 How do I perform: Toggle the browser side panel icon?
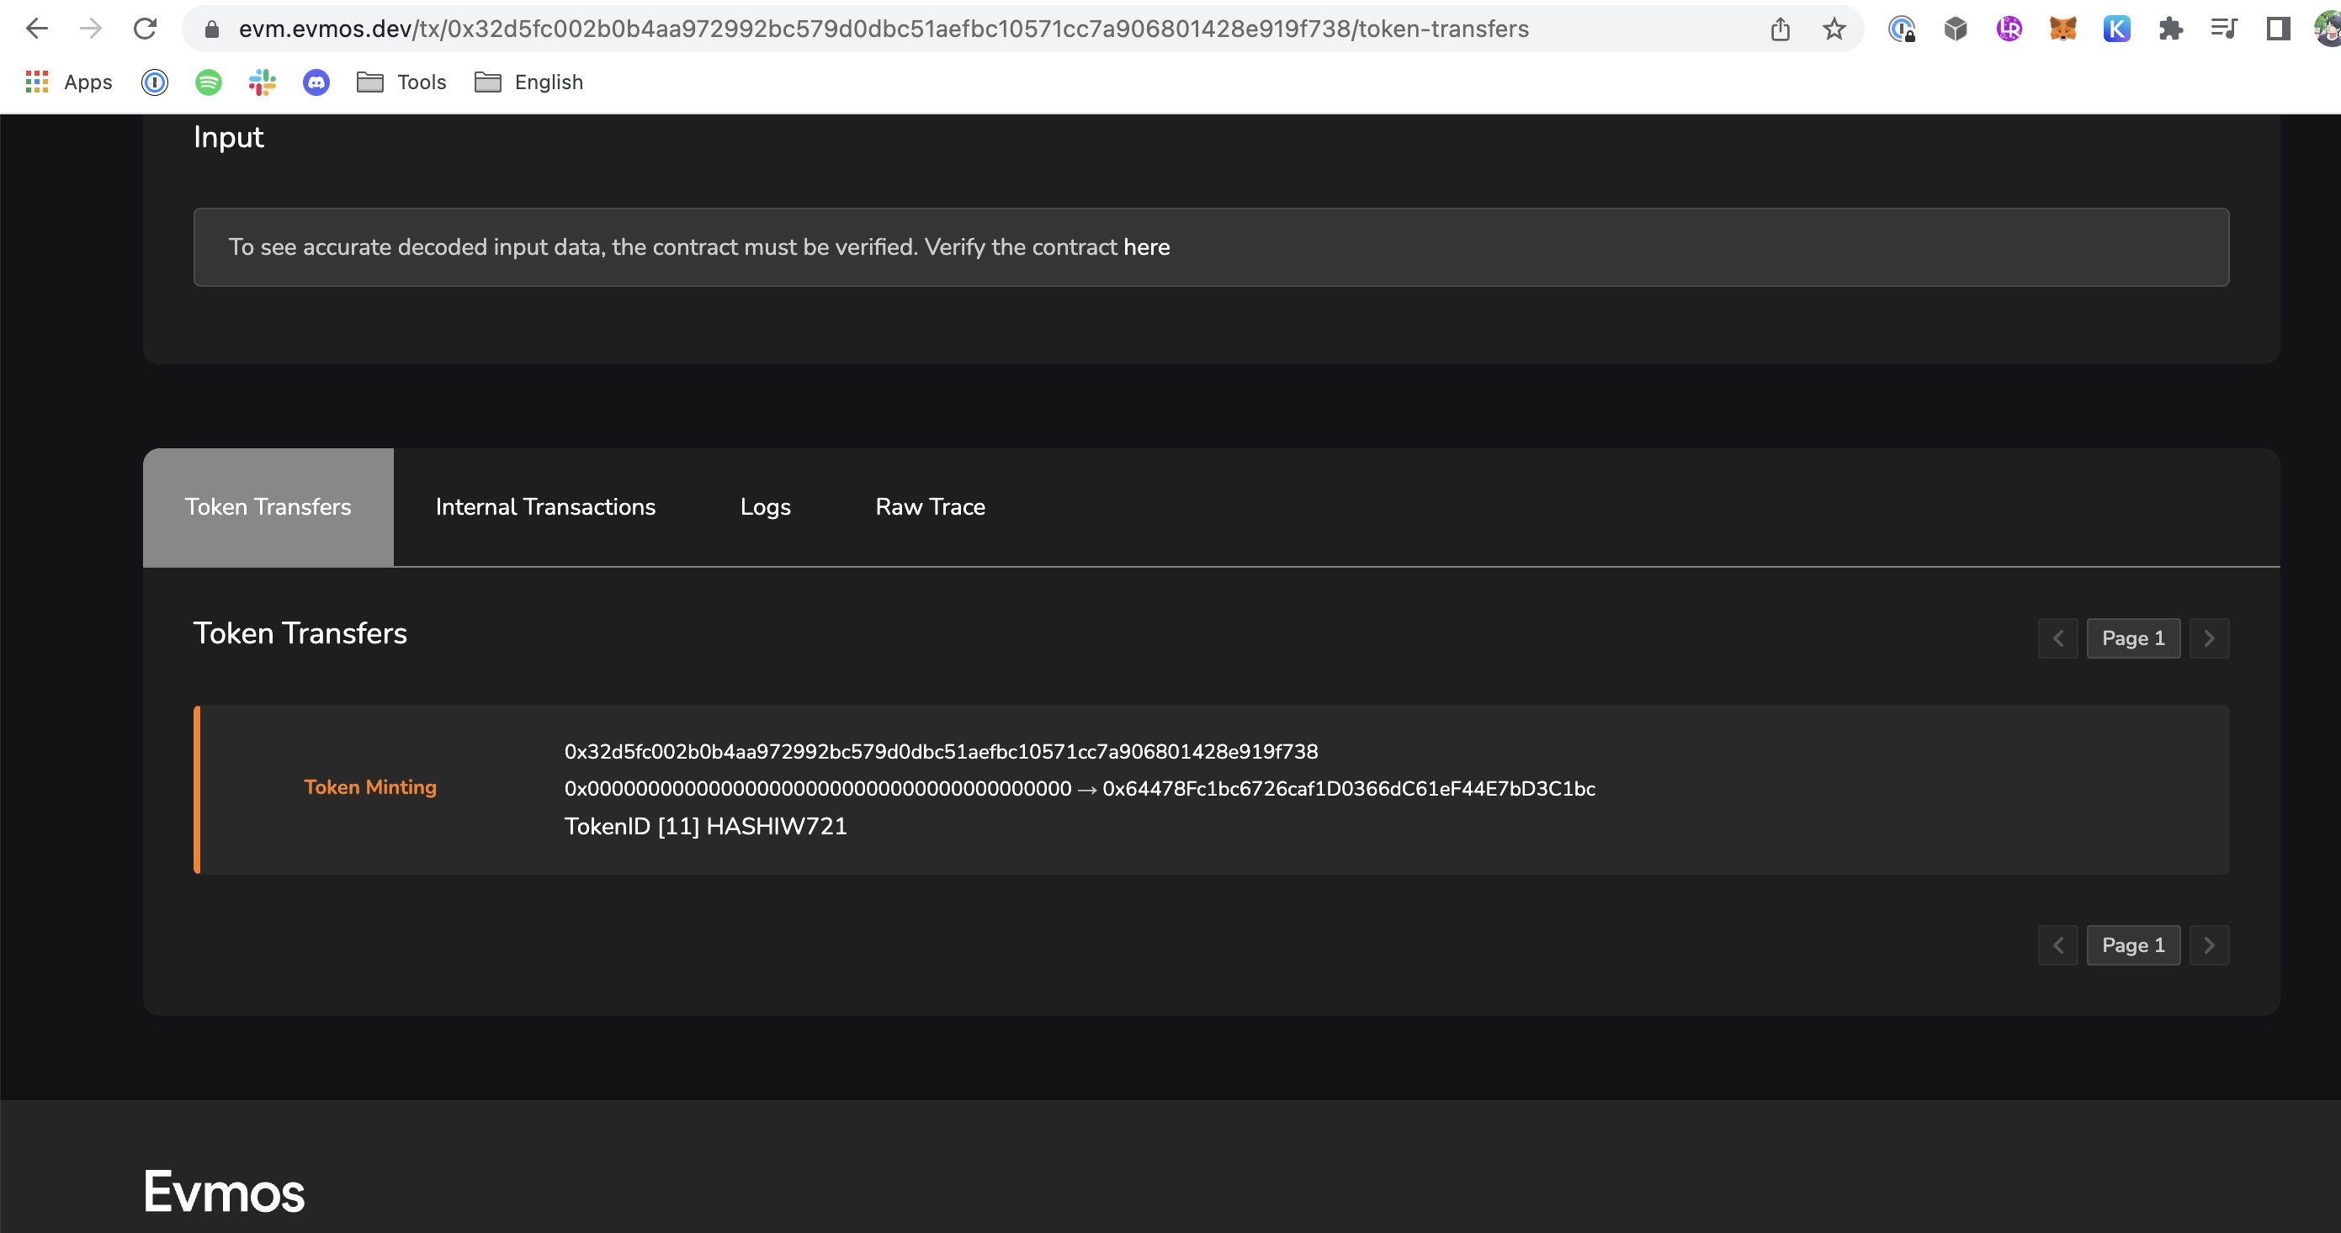[2277, 29]
